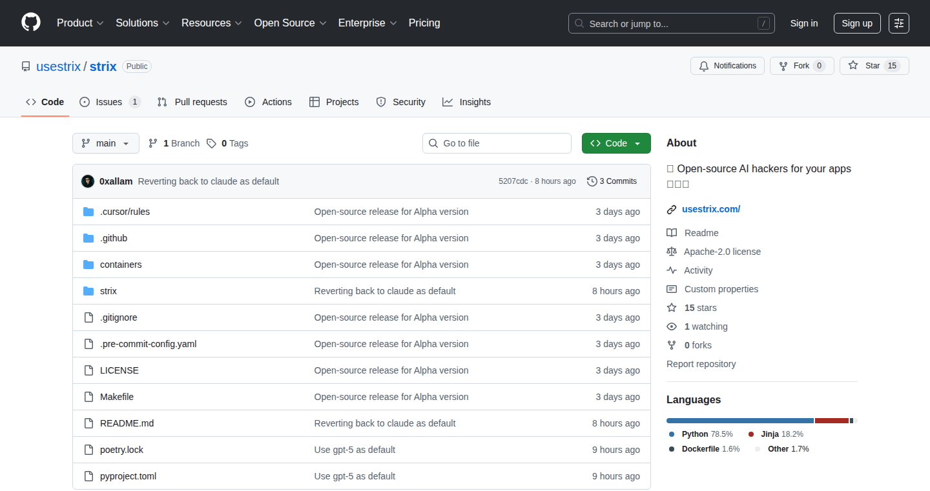This screenshot has height=491, width=930.
Task: Expand the green Code clone dropdown
Action: click(x=616, y=143)
